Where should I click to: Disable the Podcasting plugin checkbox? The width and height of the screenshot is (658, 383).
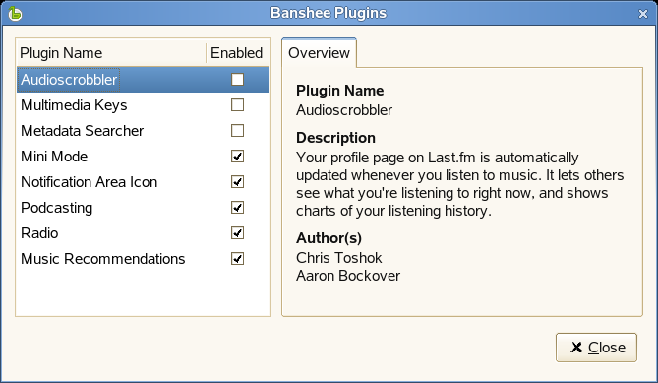(237, 208)
